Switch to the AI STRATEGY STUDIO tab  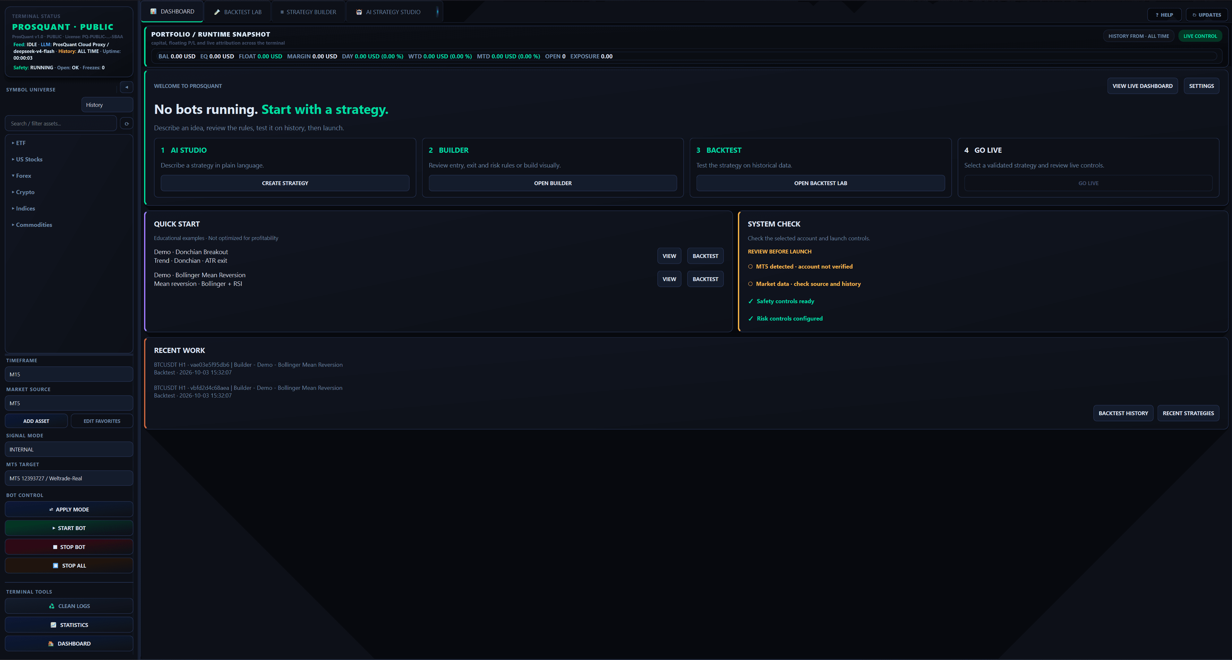coord(388,12)
